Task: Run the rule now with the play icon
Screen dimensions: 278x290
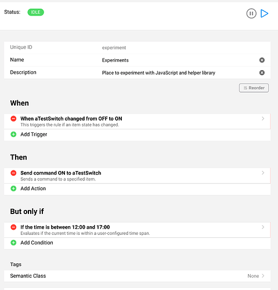Action: click(264, 13)
